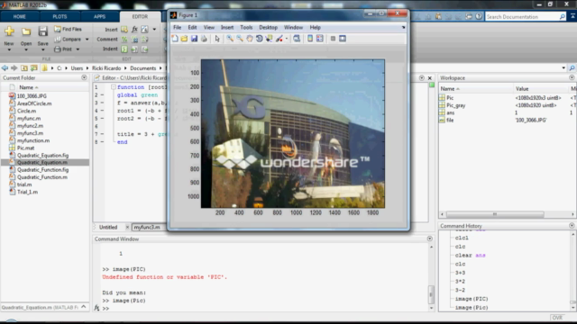577x324 pixels.
Task: Open View menu in Figure 1
Action: pos(208,28)
